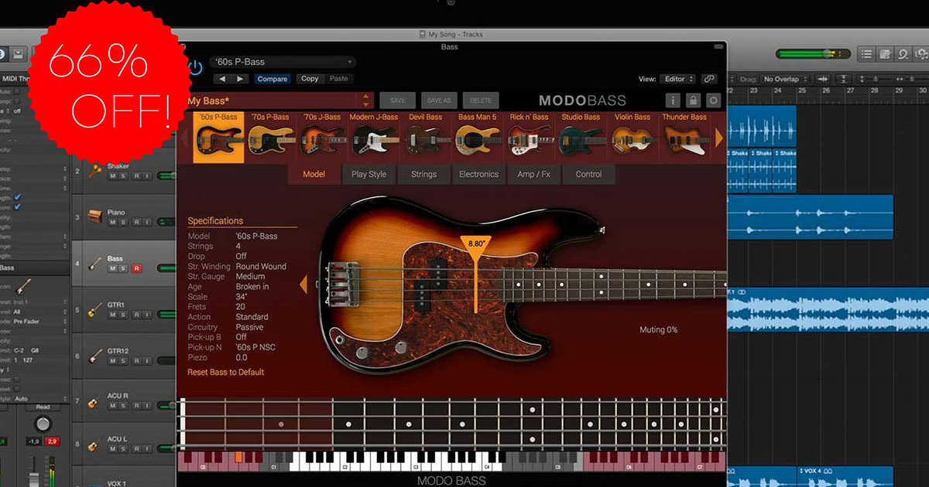The height and width of the screenshot is (487, 929).
Task: Click the Copy button in plugin header
Action: point(310,79)
